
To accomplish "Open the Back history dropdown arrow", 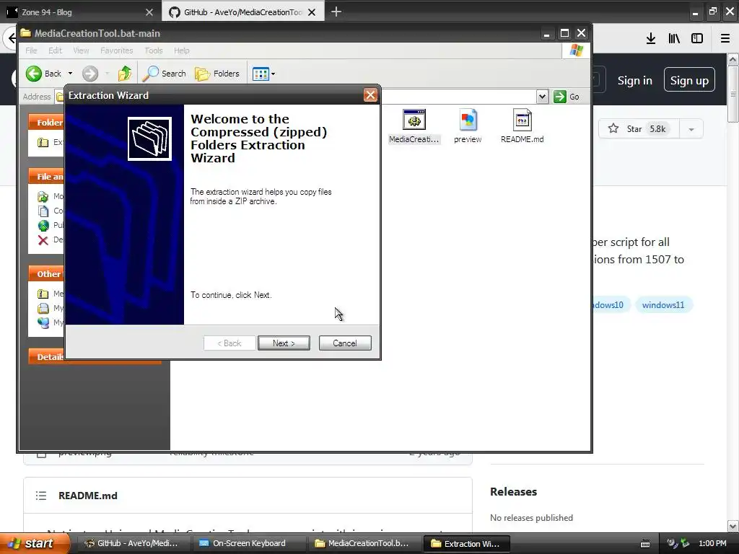I will [70, 74].
